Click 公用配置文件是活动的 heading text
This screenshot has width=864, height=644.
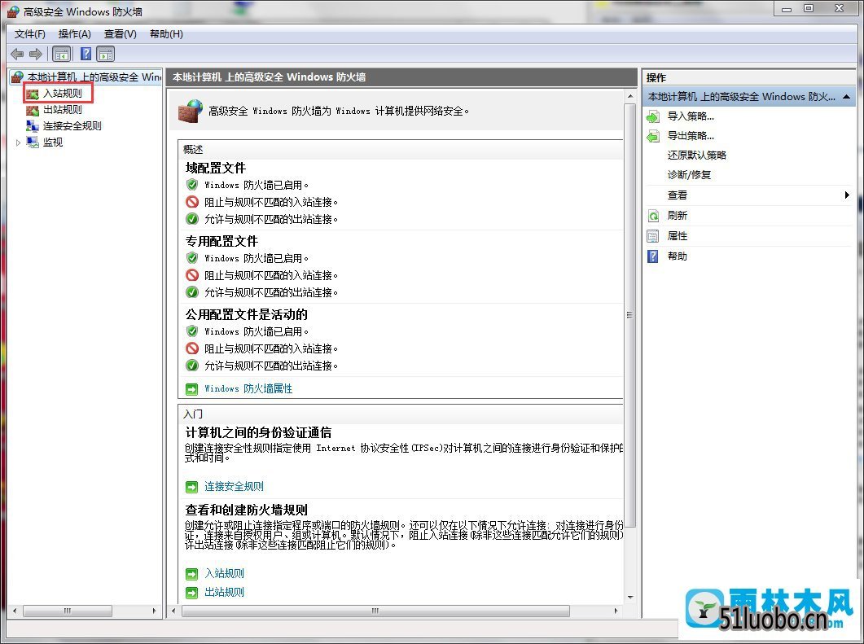(246, 314)
